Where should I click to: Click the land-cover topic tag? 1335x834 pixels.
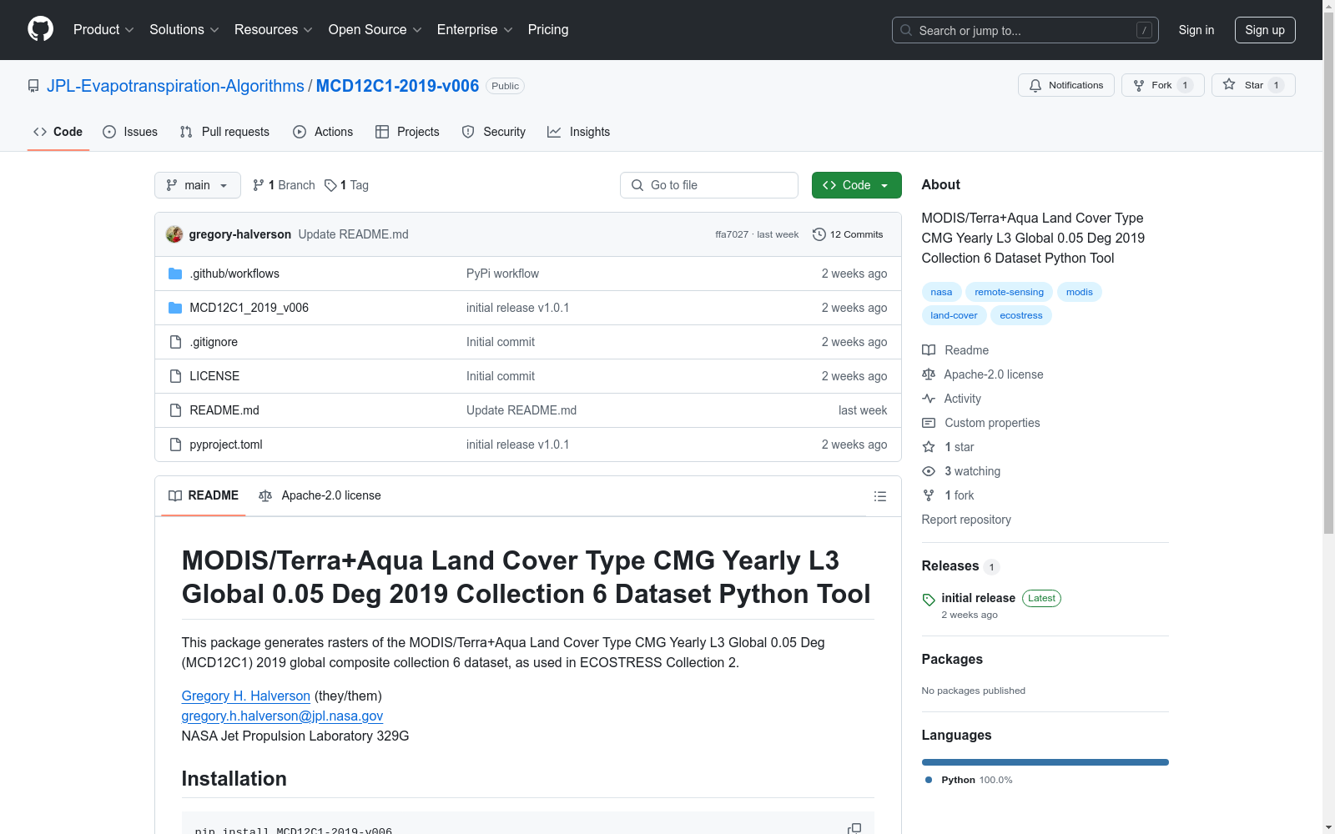pos(954,315)
